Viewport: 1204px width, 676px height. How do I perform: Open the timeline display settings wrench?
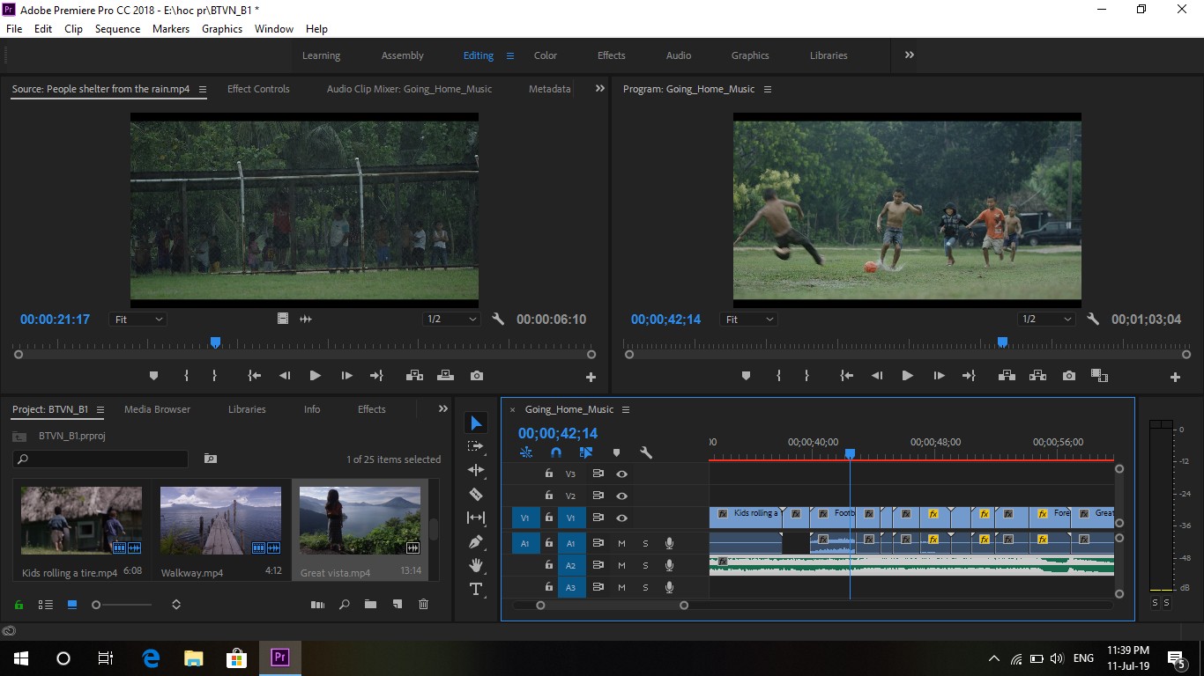click(646, 452)
